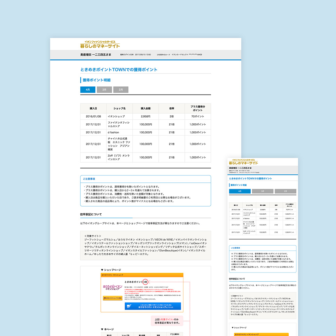
Task: Select the blue 4月 tab in desktop layout
Action: [88, 90]
